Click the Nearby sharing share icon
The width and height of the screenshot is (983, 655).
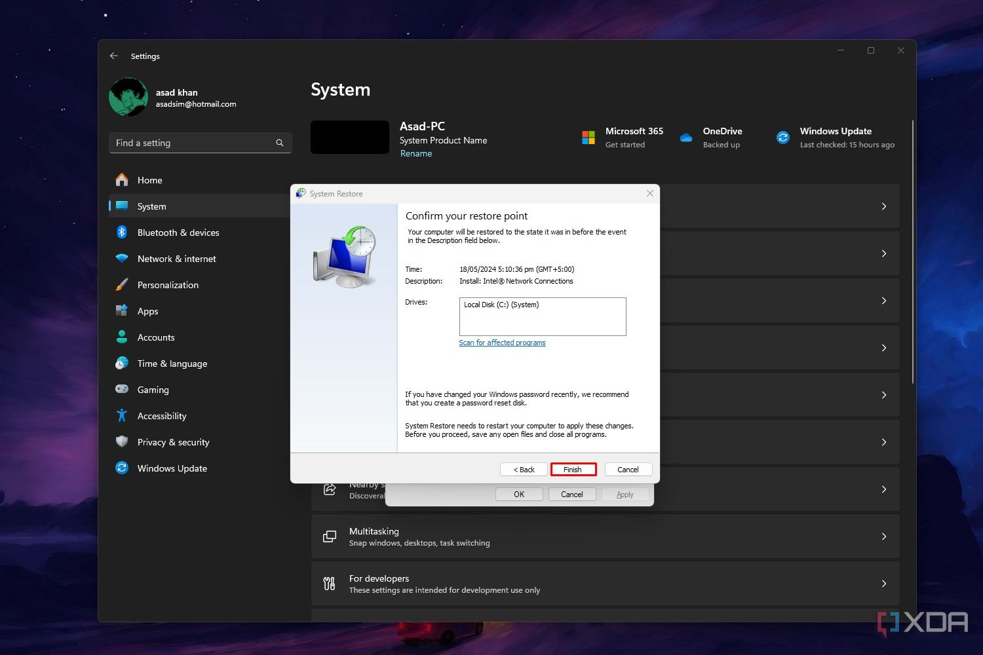(x=330, y=489)
